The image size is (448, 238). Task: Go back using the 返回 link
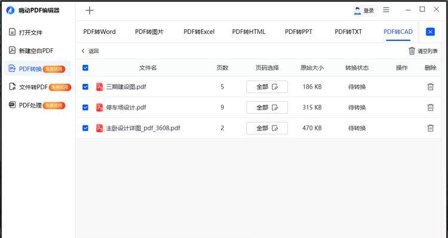90,51
